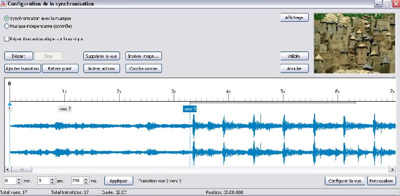
Task: Select the 'vers 3' transition marker
Action: point(190,109)
